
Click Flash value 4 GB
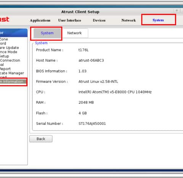coord(83,113)
